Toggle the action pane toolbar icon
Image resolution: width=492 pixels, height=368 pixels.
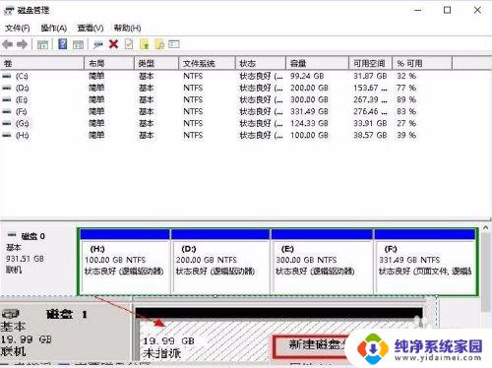pos(78,44)
